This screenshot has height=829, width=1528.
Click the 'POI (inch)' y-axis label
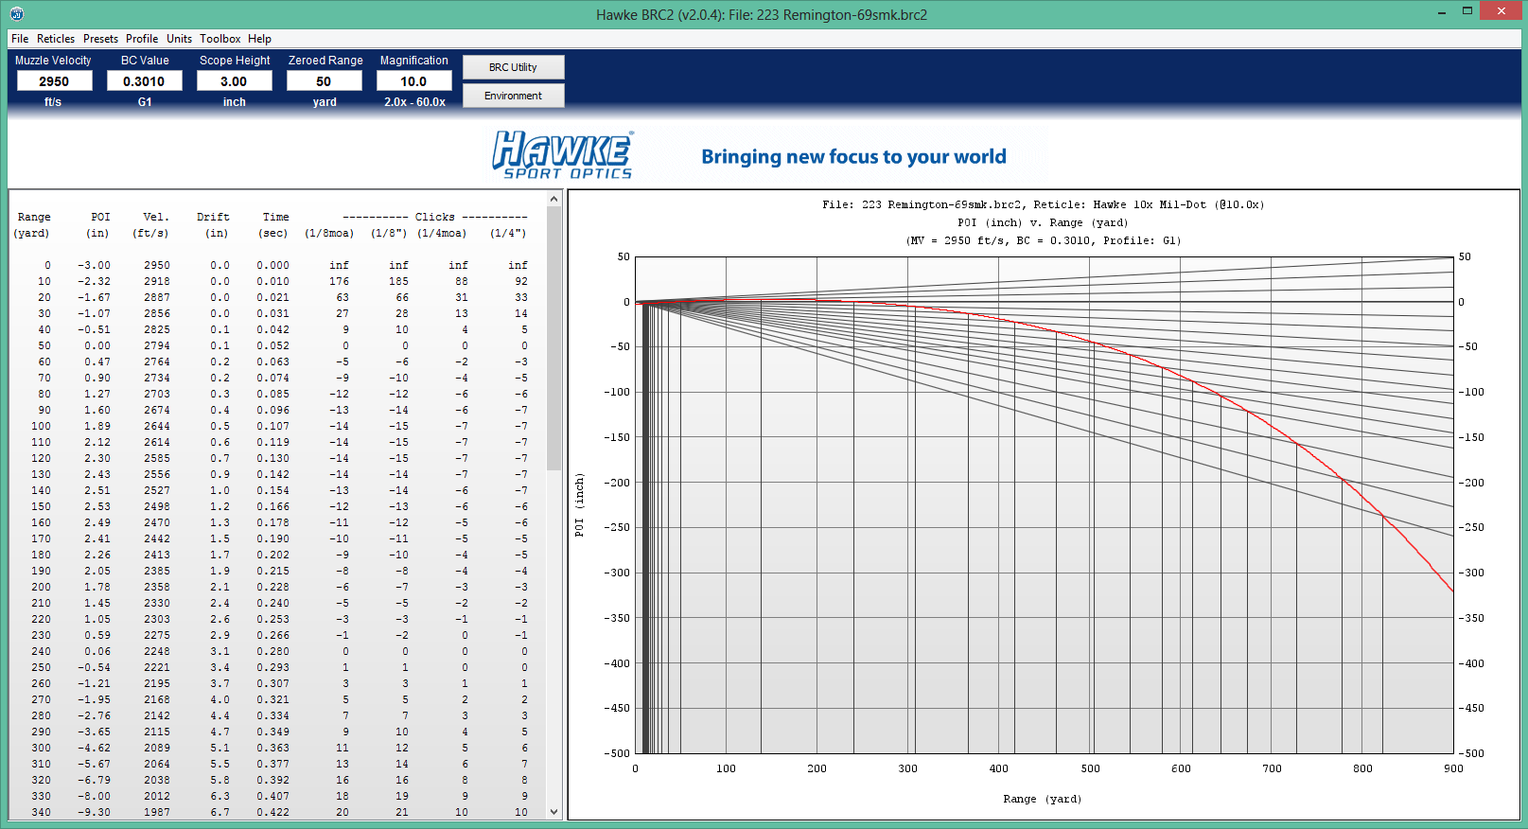[x=580, y=504]
